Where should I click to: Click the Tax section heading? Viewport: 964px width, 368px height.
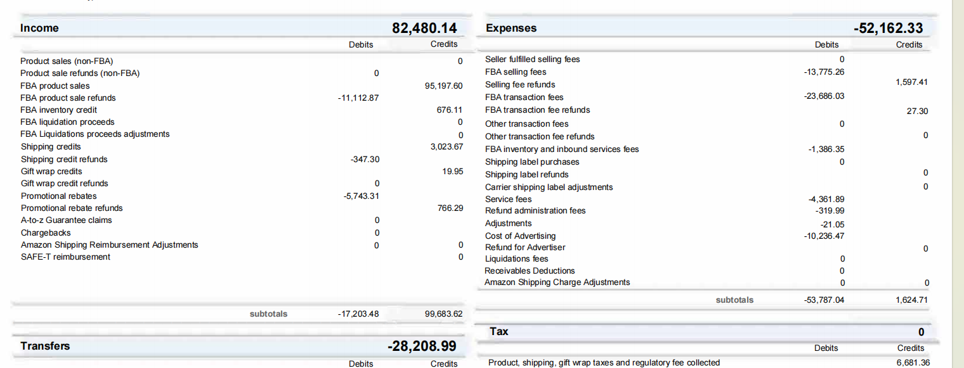498,331
